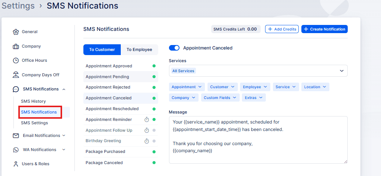Select the Package Canceled notification
The width and height of the screenshot is (381, 176).
121,163
